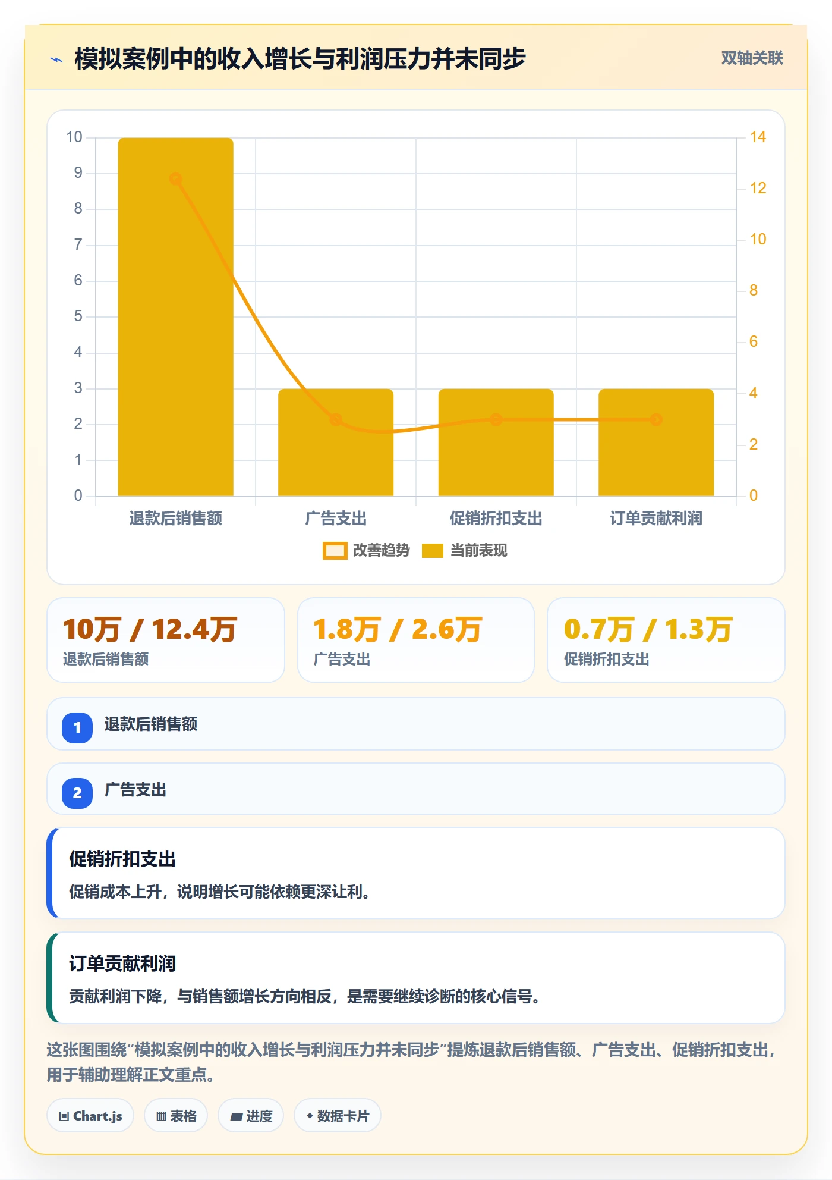Screen dimensions: 832x1180
Task: Click the 数据卡片 tag chip
Action: (338, 1116)
